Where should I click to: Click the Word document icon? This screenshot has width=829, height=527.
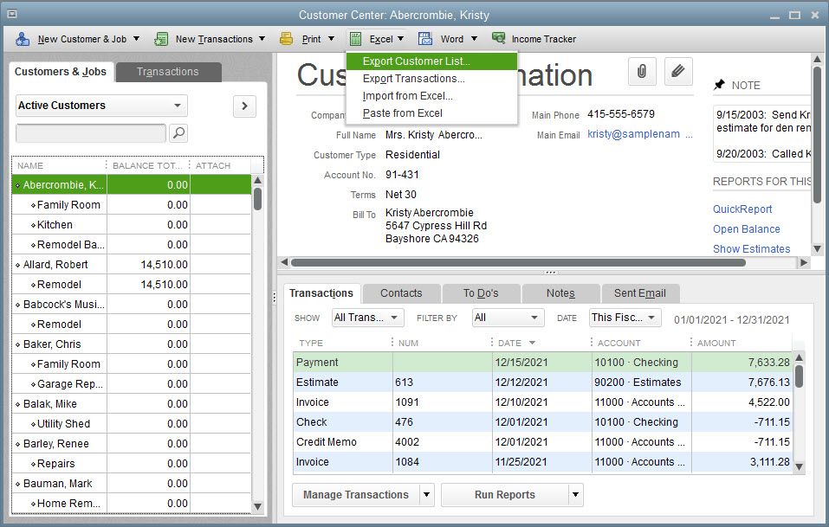point(425,39)
